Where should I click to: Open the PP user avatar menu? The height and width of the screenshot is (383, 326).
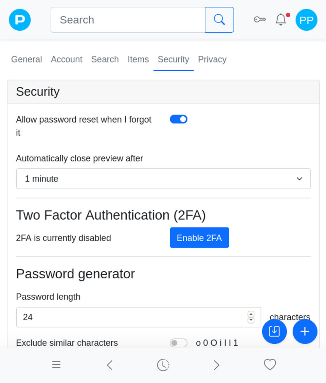[306, 20]
